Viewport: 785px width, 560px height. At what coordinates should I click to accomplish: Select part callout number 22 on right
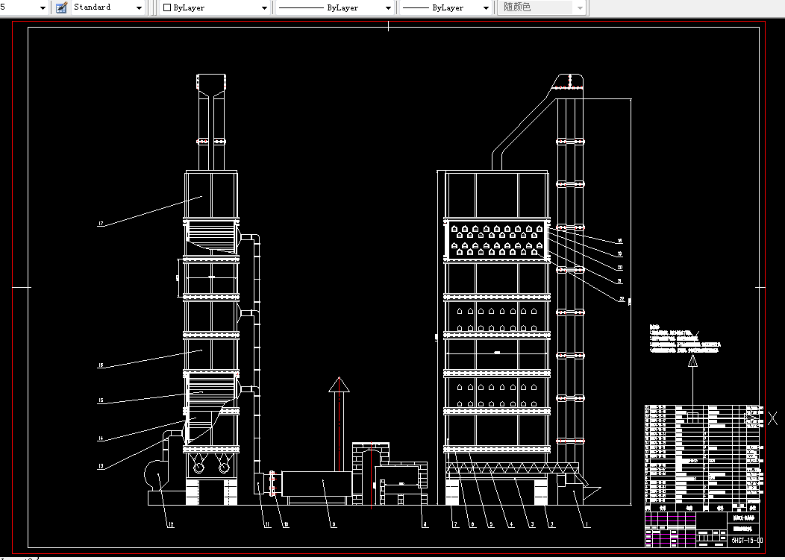[622, 299]
